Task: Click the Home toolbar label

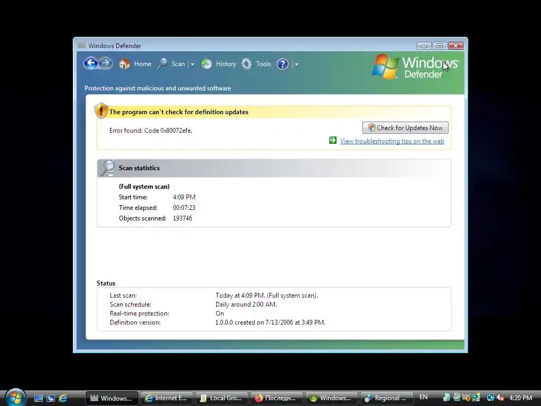Action: tap(143, 64)
